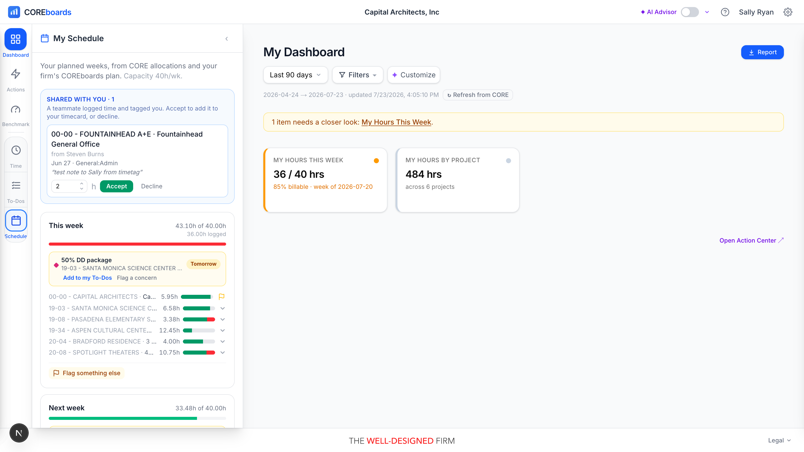
Task: Open the Dashboard sidebar icon
Action: [x=16, y=39]
